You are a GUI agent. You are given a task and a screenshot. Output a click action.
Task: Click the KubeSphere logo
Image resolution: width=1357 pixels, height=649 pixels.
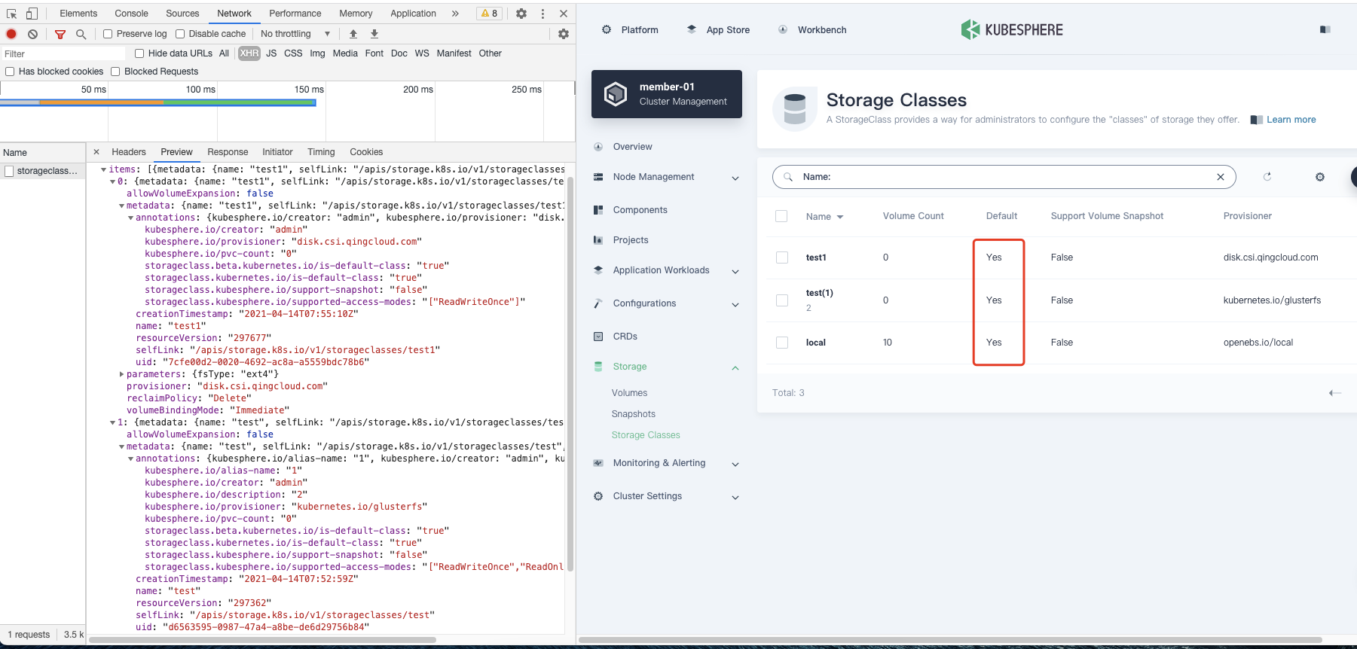[x=1011, y=30]
